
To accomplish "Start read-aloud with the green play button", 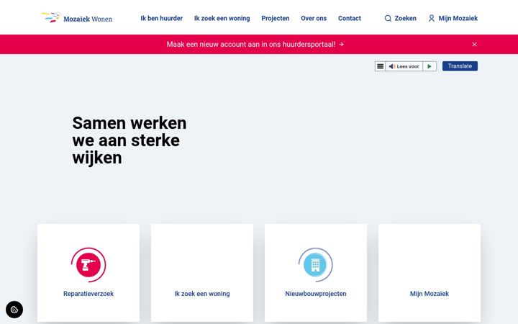I will [430, 66].
